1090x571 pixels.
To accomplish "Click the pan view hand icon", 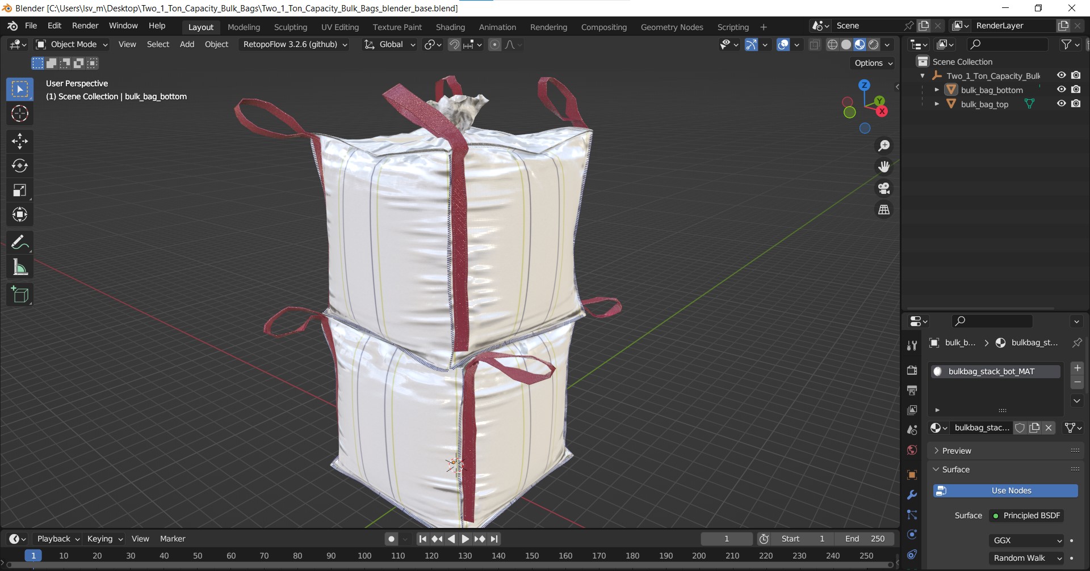I will (x=884, y=167).
